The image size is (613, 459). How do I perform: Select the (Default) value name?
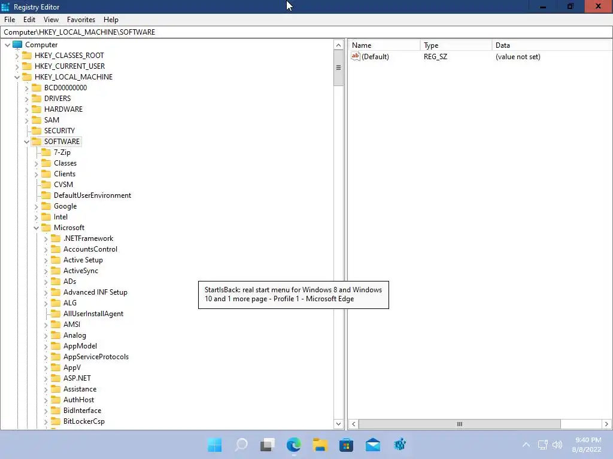[375, 57]
